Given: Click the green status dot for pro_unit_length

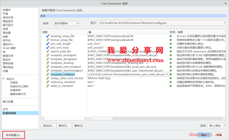Looking at the screenshot, I should 171,44.
